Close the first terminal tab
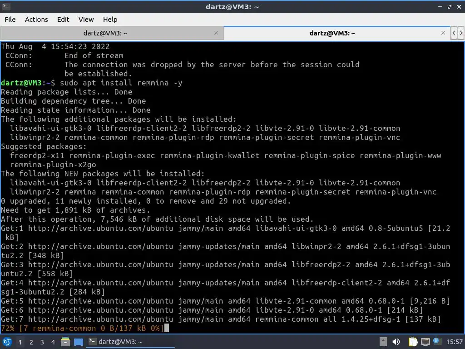The height and width of the screenshot is (349, 465). pos(216,33)
